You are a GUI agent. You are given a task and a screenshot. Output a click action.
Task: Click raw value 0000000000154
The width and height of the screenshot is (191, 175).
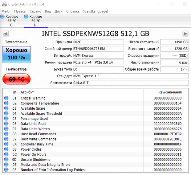coord(168,103)
